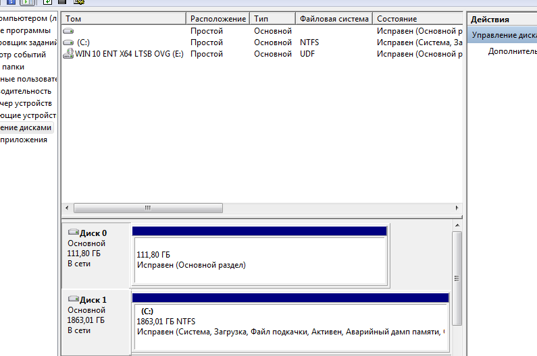Click the green arrow refresh toolbar icon

click(x=47, y=2)
